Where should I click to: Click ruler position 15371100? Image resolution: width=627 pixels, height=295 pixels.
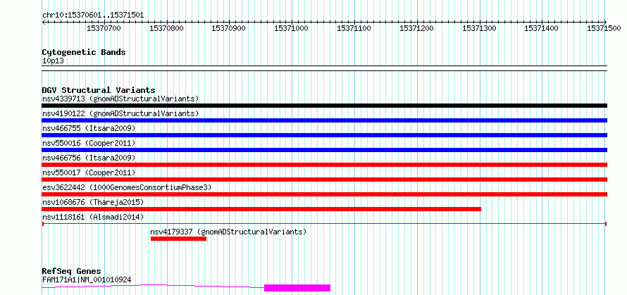coord(354,28)
